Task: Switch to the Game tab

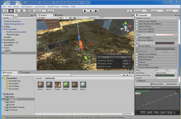Action: click(59, 15)
